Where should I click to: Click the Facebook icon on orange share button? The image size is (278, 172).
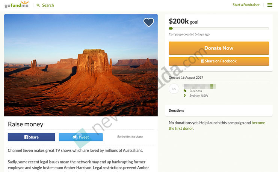pyautogui.click(x=202, y=61)
